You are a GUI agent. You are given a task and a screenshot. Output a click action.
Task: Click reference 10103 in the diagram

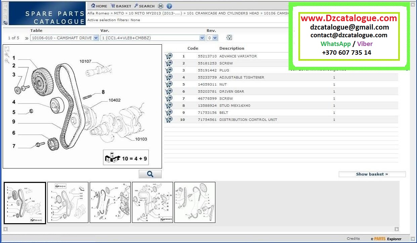tap(141, 139)
